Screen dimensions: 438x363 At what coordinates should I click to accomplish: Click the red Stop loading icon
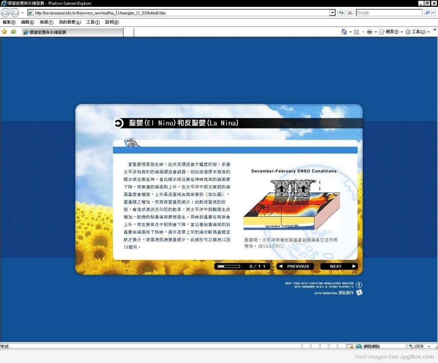pos(350,13)
